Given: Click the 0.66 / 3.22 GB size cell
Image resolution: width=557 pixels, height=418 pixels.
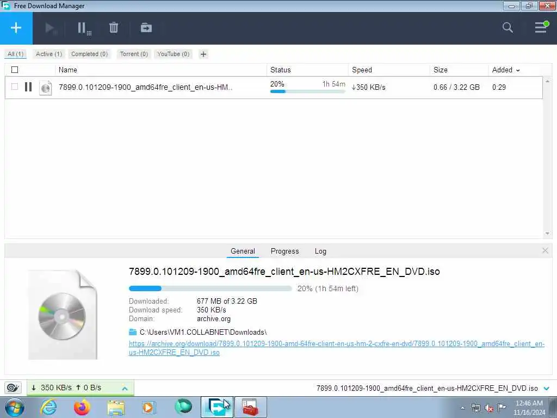Looking at the screenshot, I should (456, 87).
